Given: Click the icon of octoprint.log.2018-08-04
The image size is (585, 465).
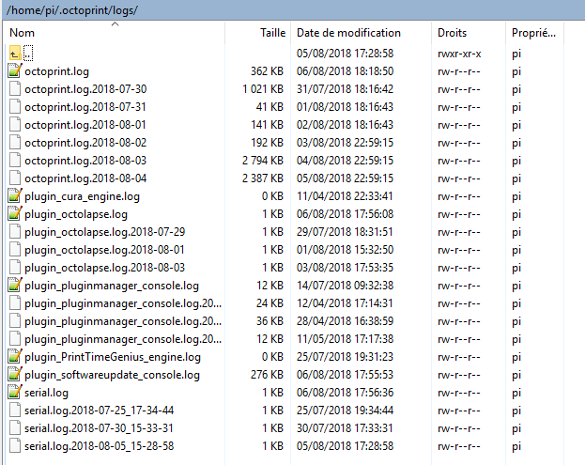Looking at the screenshot, I should tap(15, 178).
